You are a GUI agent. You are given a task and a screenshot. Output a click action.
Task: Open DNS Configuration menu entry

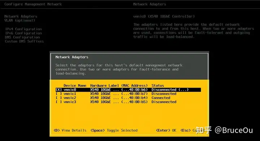click(x=22, y=37)
